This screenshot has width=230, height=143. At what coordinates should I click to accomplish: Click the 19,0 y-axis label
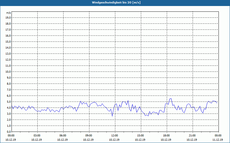[x=8, y=18]
